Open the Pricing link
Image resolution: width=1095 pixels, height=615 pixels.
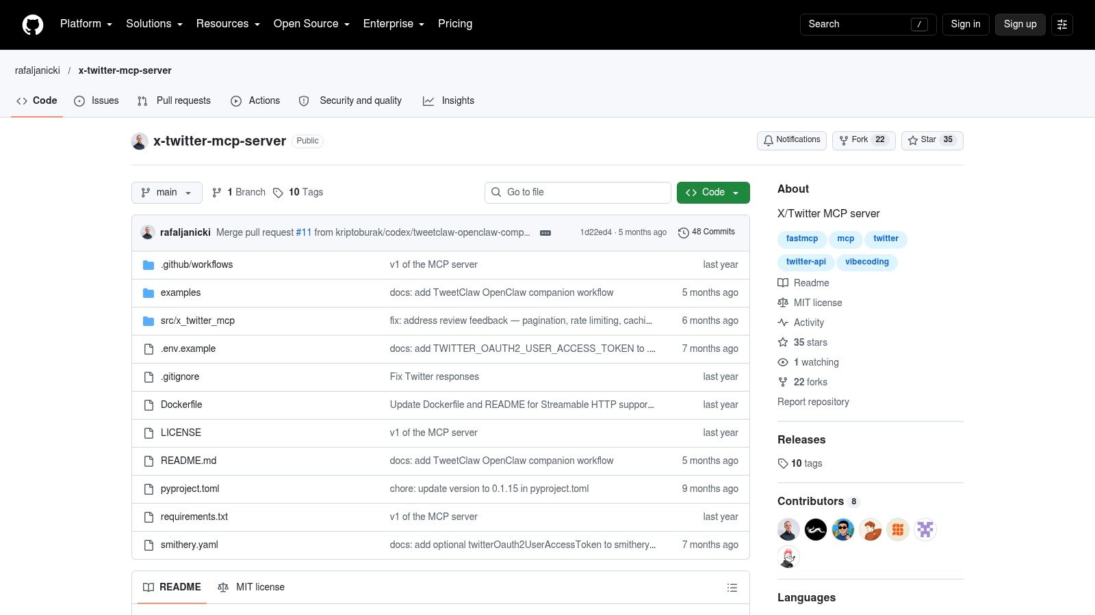(x=455, y=24)
